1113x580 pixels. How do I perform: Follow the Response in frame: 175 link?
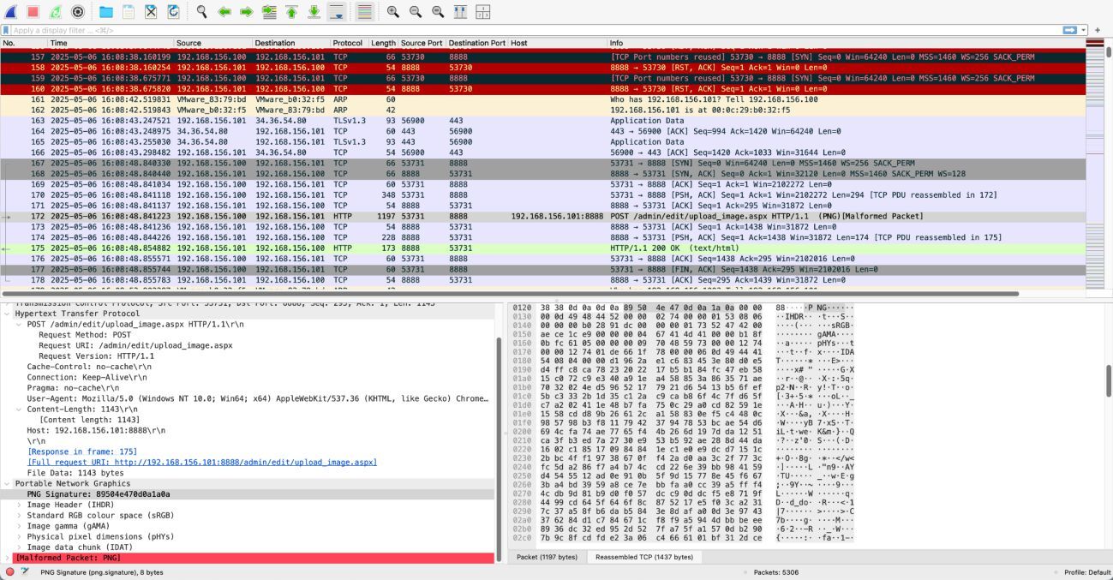pos(82,451)
